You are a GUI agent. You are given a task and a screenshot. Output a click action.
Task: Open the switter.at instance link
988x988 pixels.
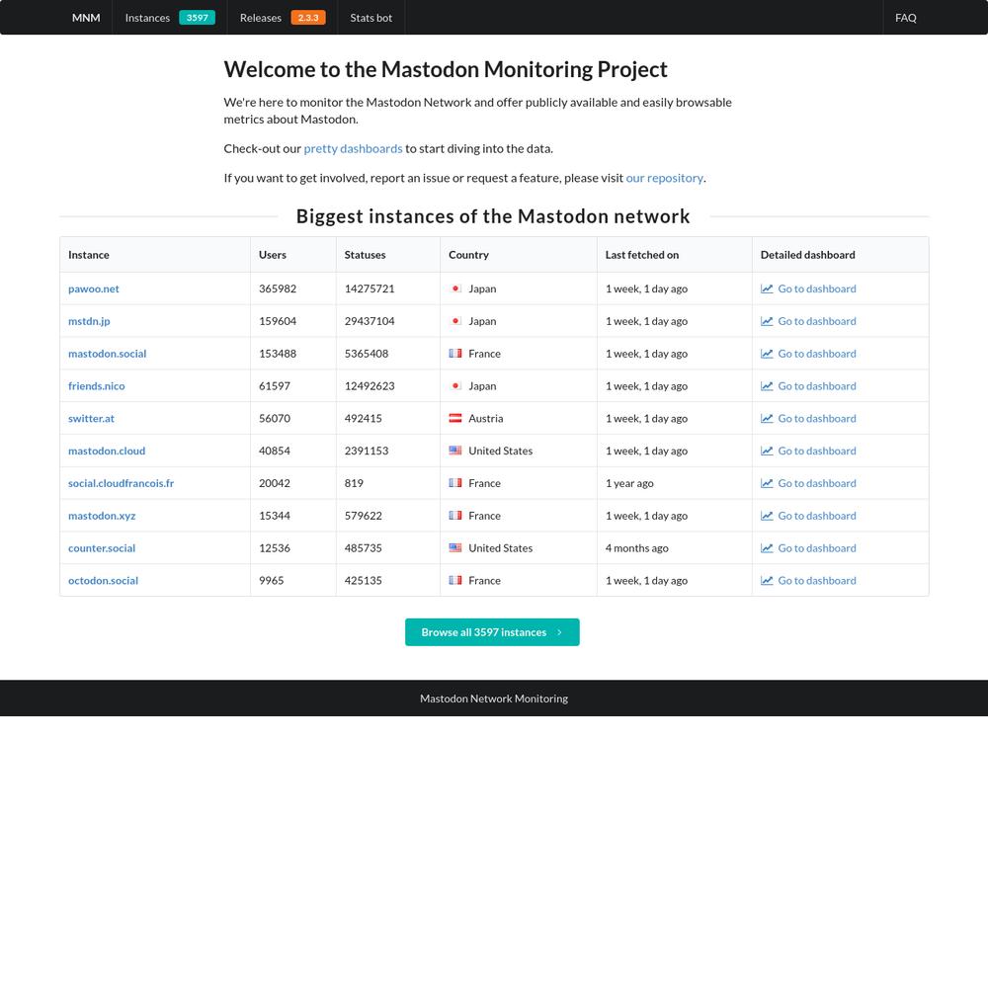[x=91, y=419]
